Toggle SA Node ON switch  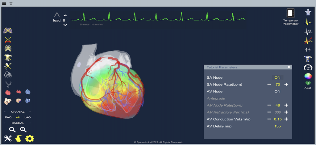(277, 77)
